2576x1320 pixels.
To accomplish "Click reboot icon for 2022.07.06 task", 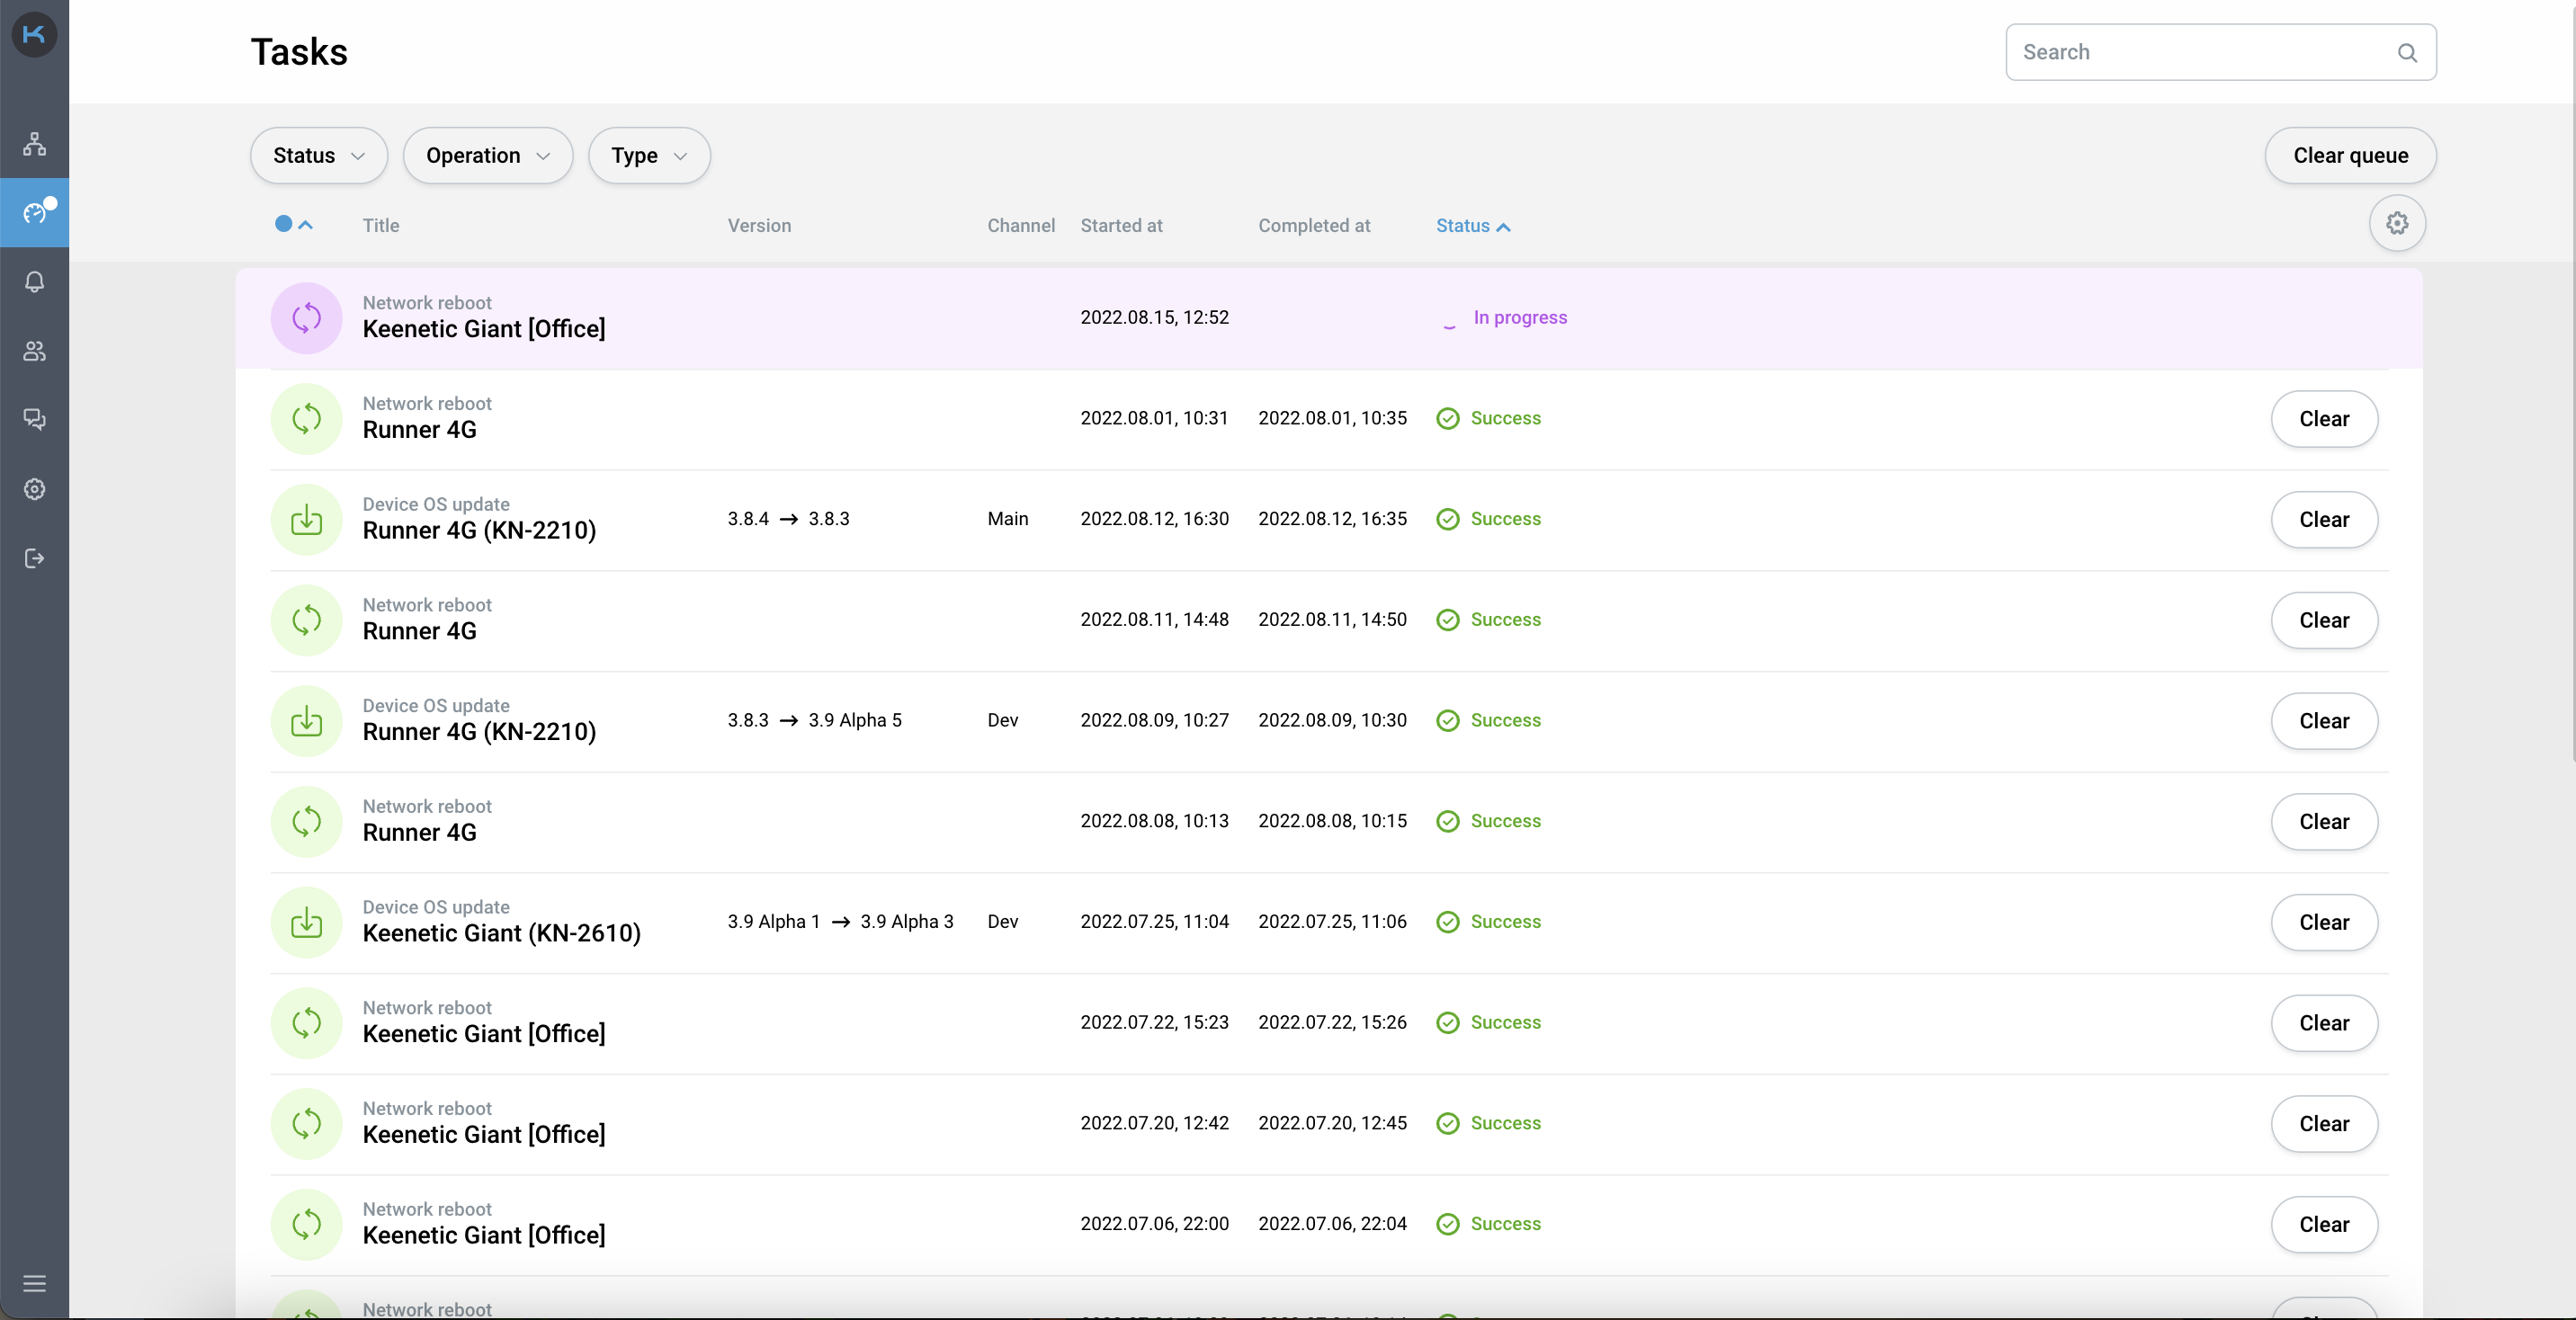I will click(307, 1224).
